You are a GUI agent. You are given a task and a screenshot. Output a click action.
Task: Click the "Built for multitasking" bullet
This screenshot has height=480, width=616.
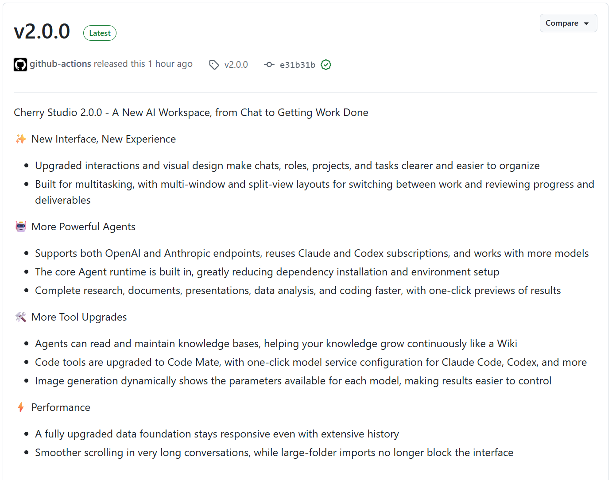pos(314,192)
